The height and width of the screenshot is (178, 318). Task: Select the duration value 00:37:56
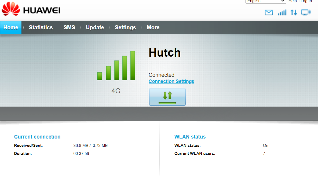[81, 154]
